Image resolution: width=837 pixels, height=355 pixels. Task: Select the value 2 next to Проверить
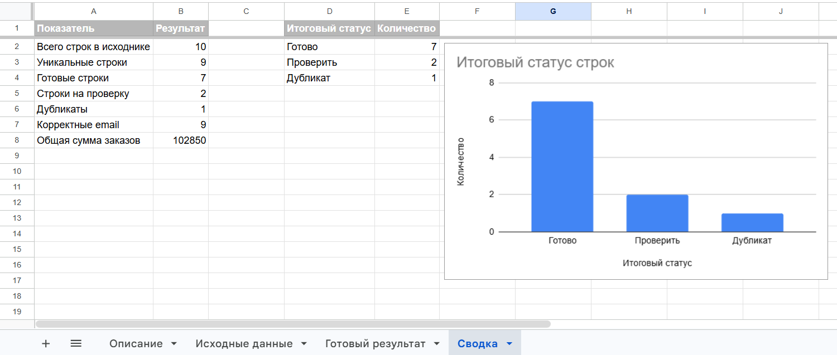tap(407, 62)
